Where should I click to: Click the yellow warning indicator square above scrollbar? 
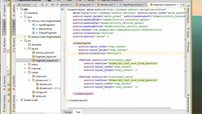click(x=185, y=9)
